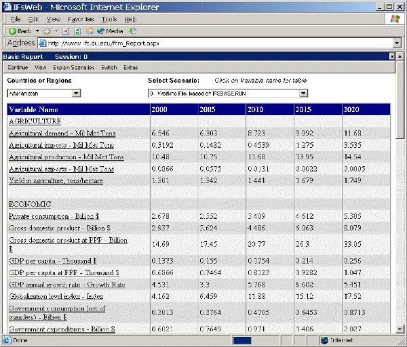The height and width of the screenshot is (347, 407).
Task: Open the View menu in IE
Action: click(x=53, y=19)
